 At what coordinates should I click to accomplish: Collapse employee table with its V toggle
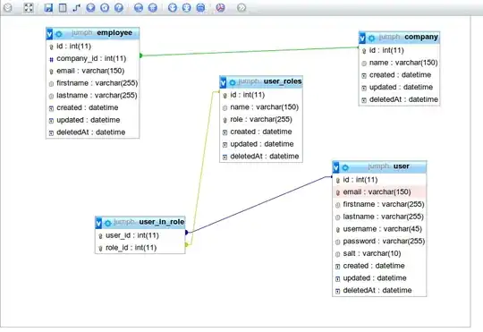49,34
